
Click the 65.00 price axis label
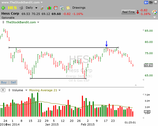tap(149, 75)
